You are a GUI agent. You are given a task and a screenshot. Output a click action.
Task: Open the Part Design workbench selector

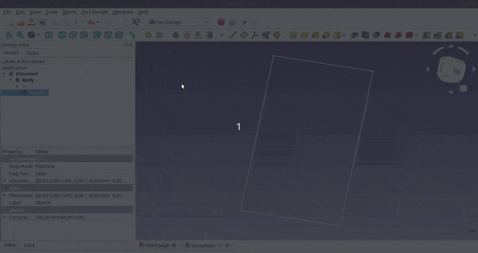coord(179,22)
